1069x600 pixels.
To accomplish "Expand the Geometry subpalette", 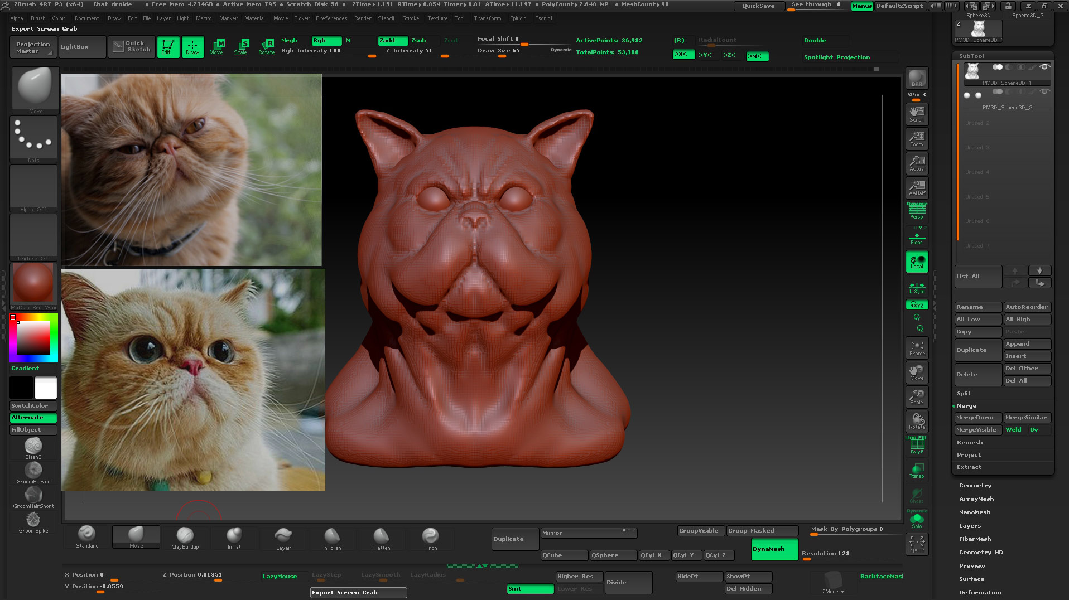I will pyautogui.click(x=975, y=486).
